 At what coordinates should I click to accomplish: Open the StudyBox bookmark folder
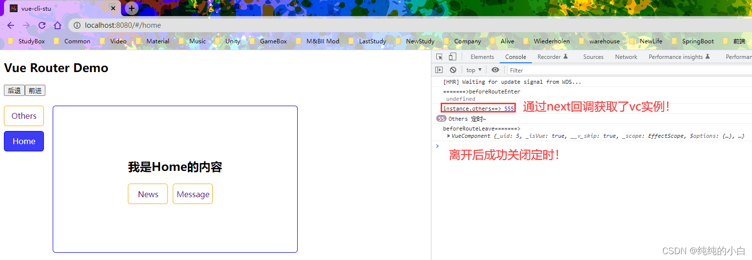coord(26,41)
